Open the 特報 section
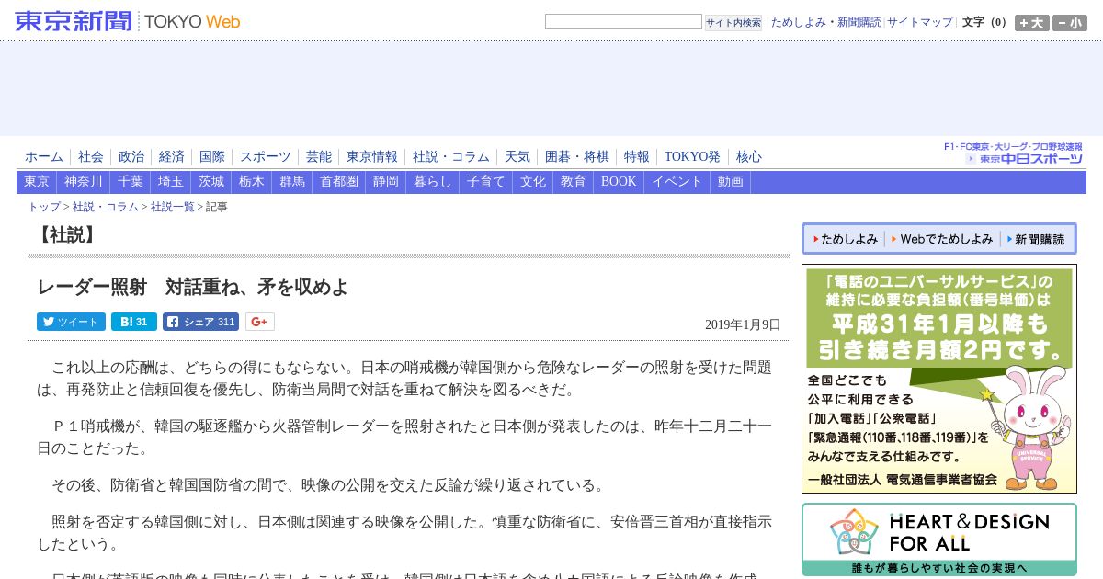This screenshot has width=1103, height=579. coord(637,157)
